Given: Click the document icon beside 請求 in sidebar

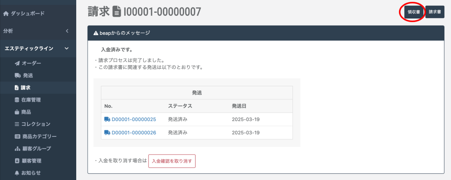Looking at the screenshot, I should click(x=17, y=88).
